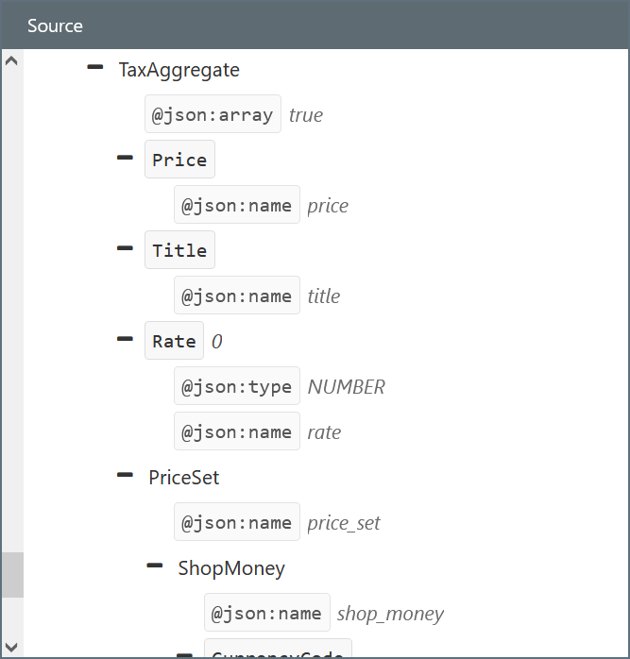The width and height of the screenshot is (630, 659).
Task: Click the NUMBER type value
Action: coord(346,387)
